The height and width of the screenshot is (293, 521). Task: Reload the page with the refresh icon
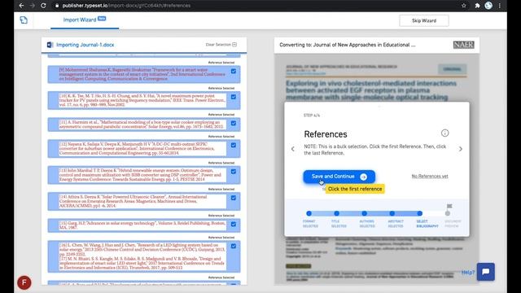(x=43, y=6)
